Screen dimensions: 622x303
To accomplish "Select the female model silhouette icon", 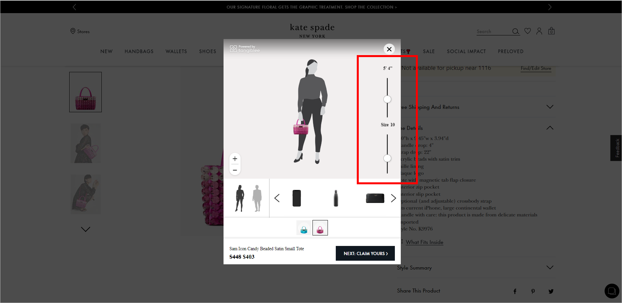I will (x=239, y=198).
